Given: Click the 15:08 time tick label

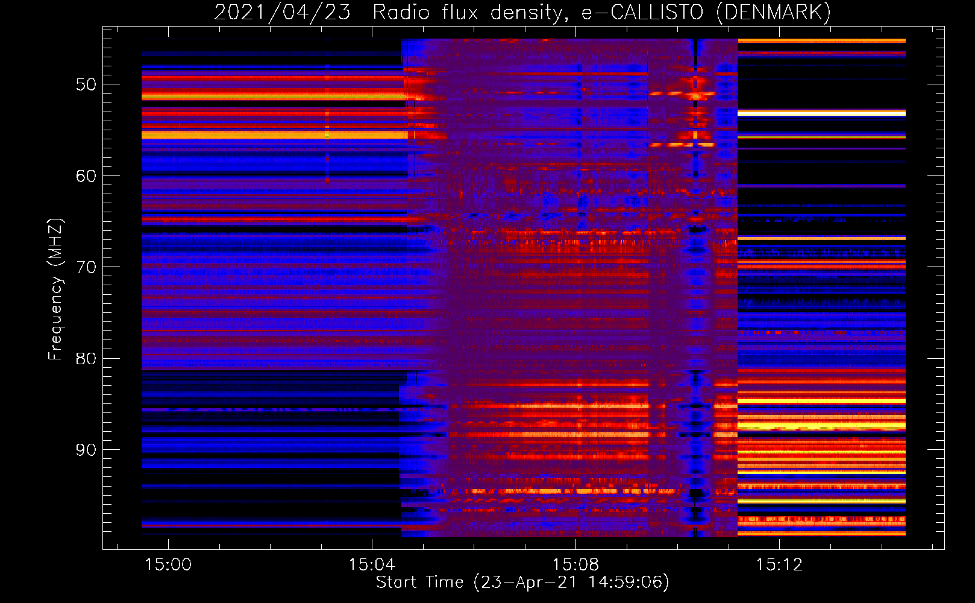Looking at the screenshot, I should [575, 565].
